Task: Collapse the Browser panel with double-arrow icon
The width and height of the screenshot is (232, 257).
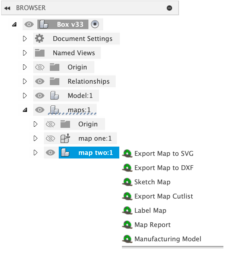Action: 7,8
